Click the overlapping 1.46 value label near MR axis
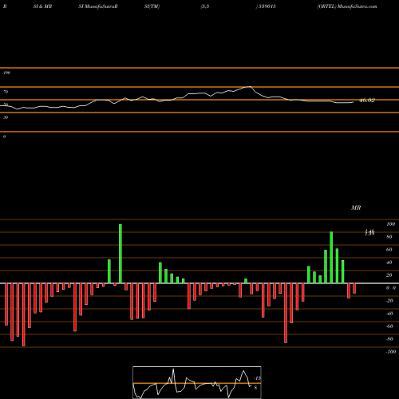399x399 pixels. (x=369, y=232)
